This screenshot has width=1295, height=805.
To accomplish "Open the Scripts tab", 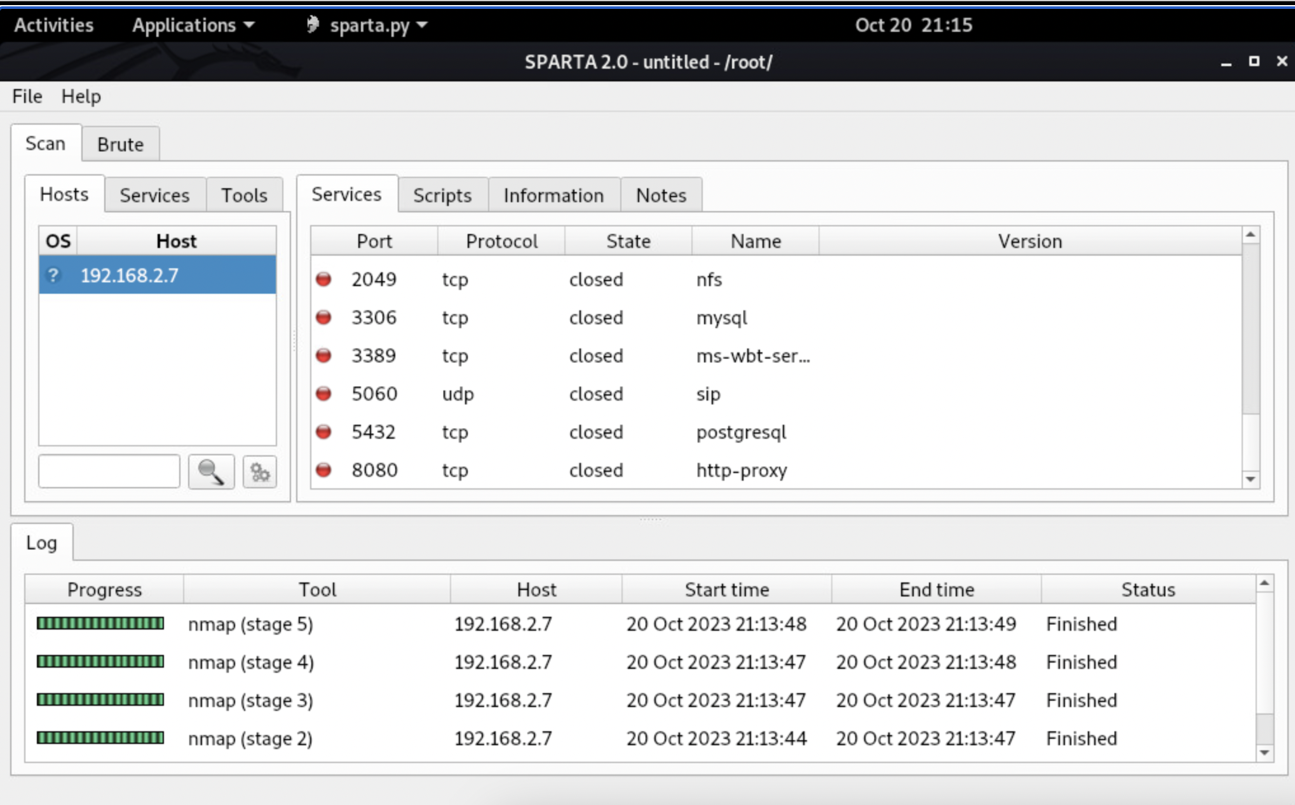I will (x=442, y=195).
